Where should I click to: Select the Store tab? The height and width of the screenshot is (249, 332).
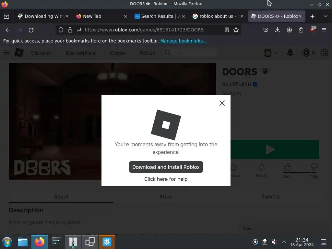tap(166, 197)
